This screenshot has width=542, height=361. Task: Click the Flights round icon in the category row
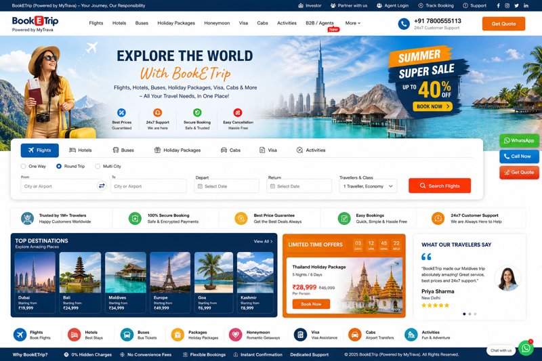[x=20, y=335]
